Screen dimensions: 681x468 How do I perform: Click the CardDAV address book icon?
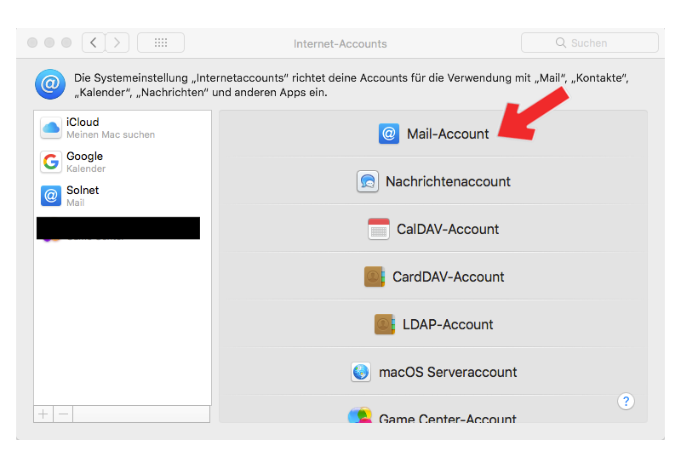[x=375, y=277]
